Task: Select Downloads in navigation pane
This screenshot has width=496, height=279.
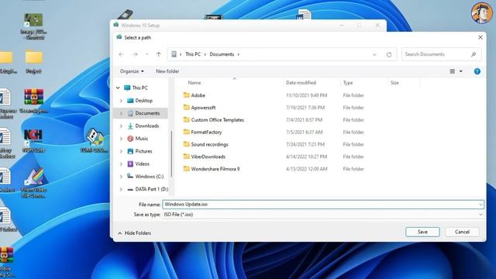Action: point(146,126)
